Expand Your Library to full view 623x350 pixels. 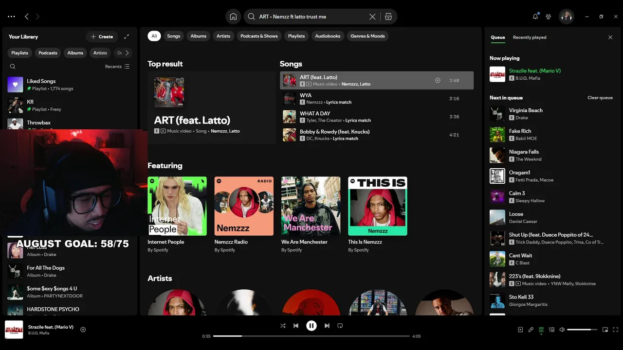coord(127,36)
